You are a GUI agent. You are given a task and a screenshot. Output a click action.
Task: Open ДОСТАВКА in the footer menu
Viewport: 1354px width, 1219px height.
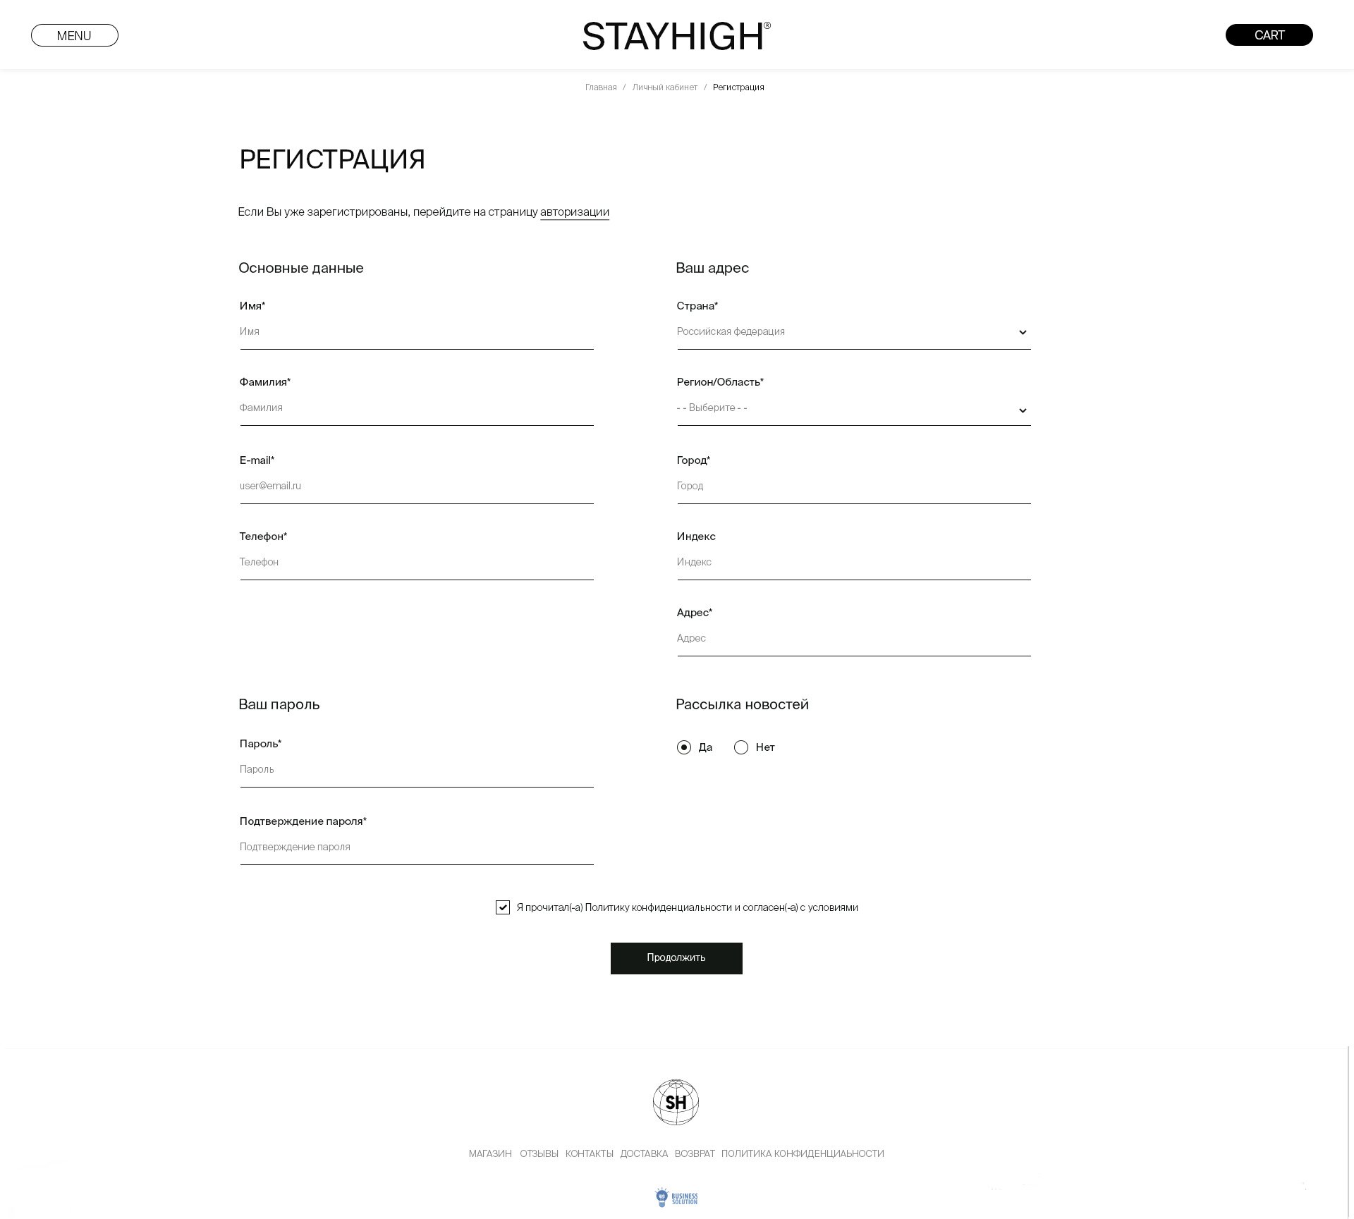click(x=644, y=1153)
